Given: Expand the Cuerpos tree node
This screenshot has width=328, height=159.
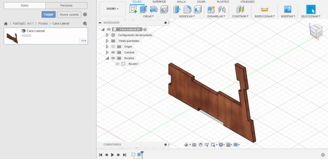Looking at the screenshot, I should (107, 53).
